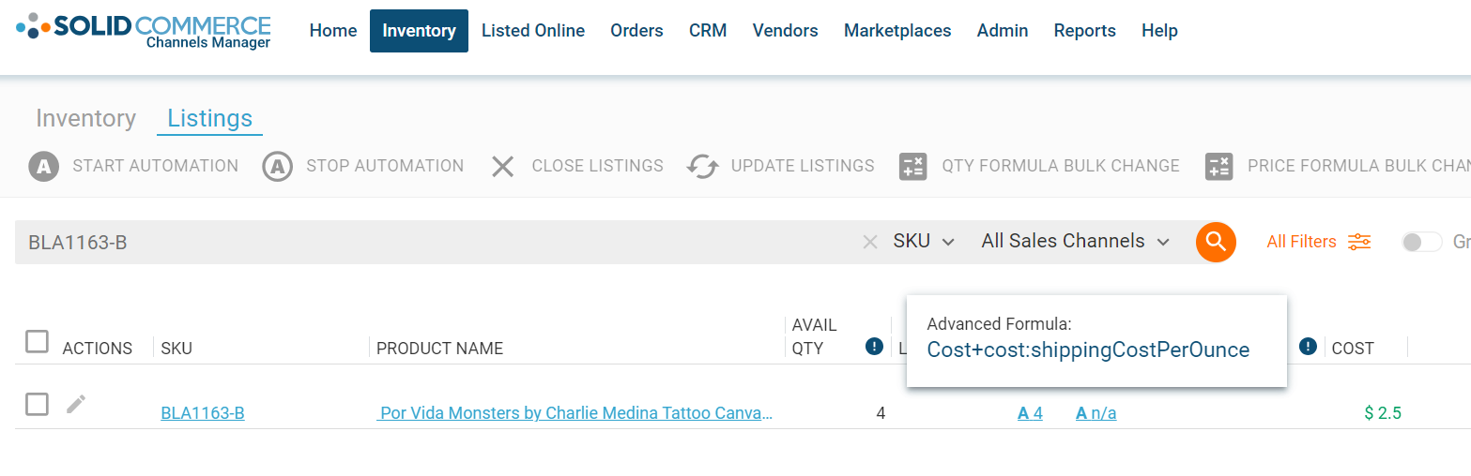The height and width of the screenshot is (476, 1471).
Task: Toggle the grouping switch
Action: pos(1421,242)
